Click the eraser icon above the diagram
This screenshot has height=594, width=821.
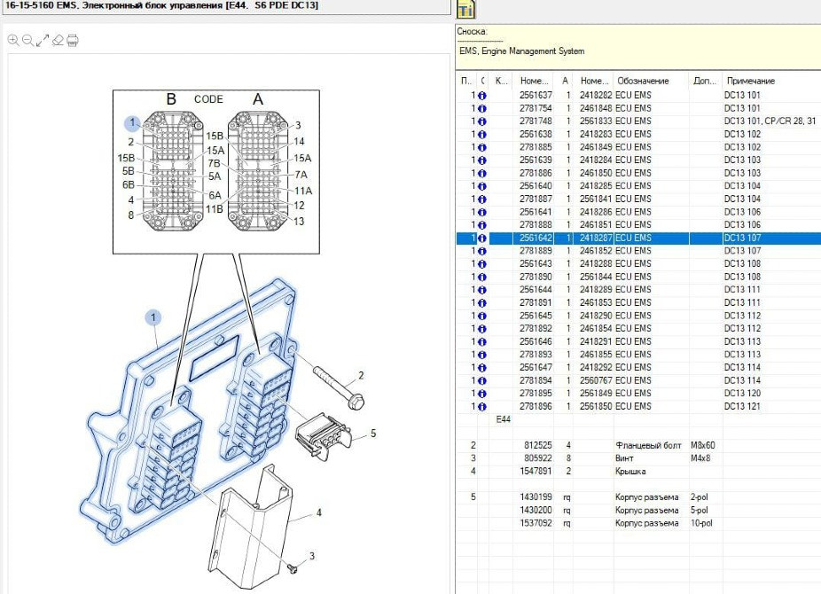click(x=57, y=41)
